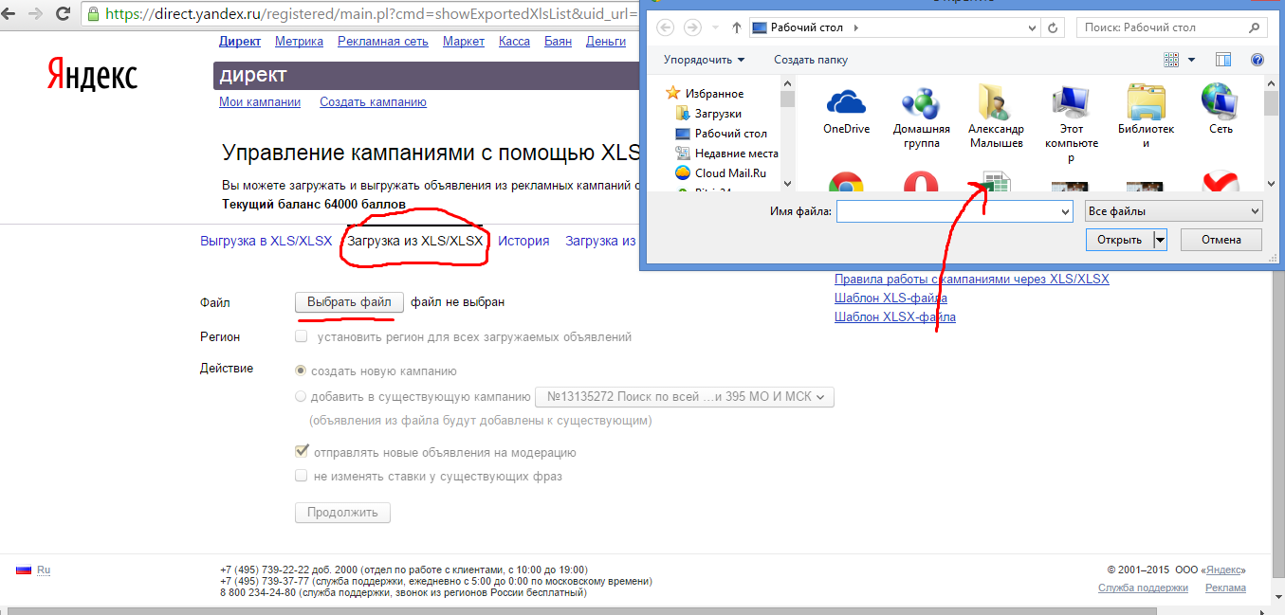The image size is (1285, 615).
Task: Toggle the preview pane icon
Action: (1223, 60)
